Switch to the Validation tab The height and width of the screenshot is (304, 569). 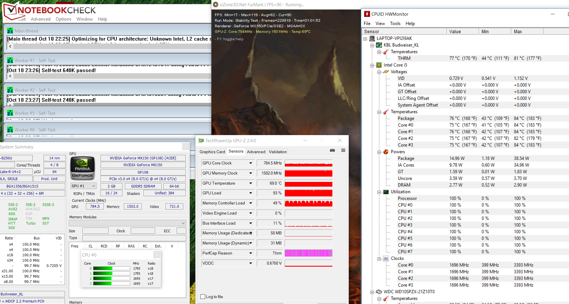(278, 152)
